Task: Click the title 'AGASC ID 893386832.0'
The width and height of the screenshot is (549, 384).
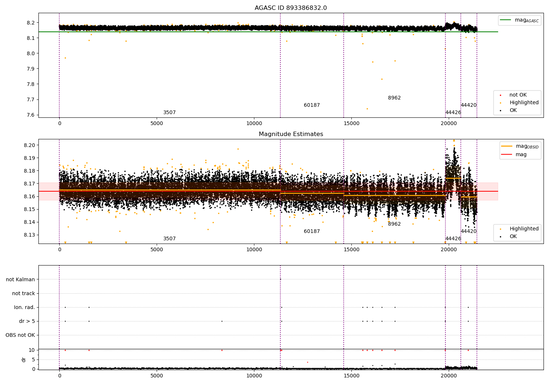Action: pyautogui.click(x=291, y=8)
